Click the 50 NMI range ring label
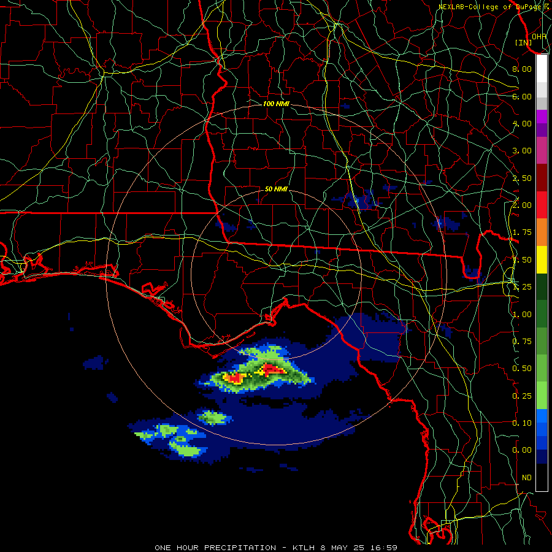The width and height of the screenshot is (552, 552). [276, 189]
